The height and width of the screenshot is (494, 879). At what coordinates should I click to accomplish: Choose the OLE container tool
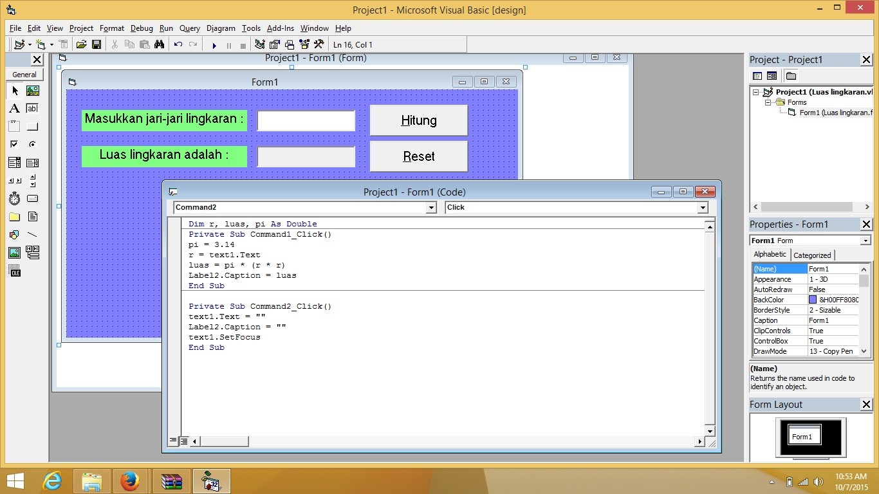click(x=15, y=271)
